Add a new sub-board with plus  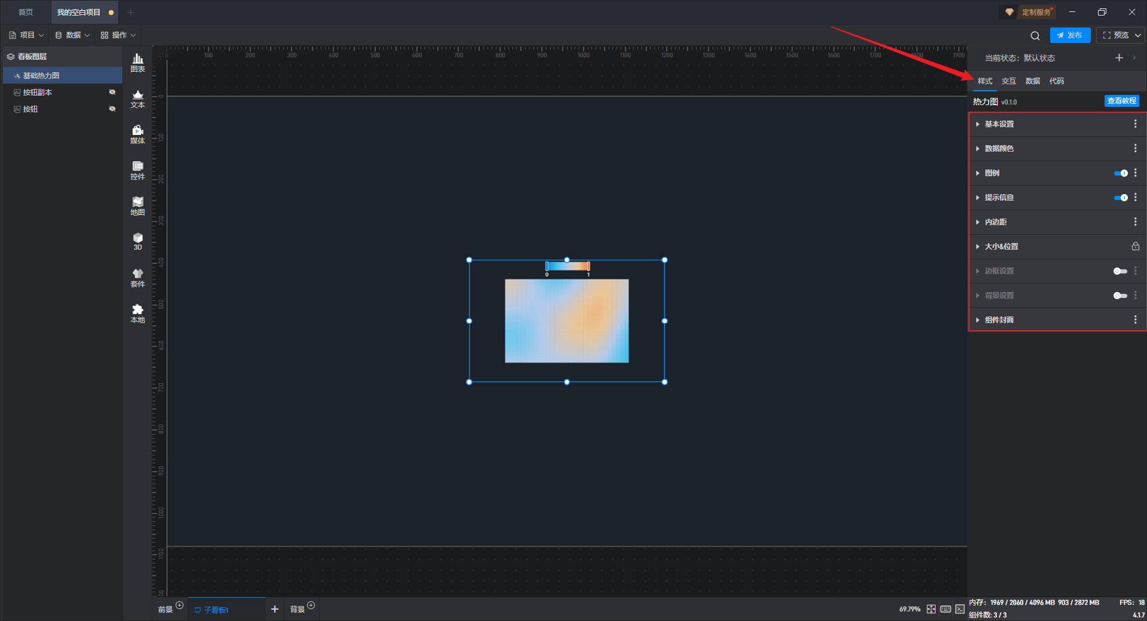(x=275, y=609)
